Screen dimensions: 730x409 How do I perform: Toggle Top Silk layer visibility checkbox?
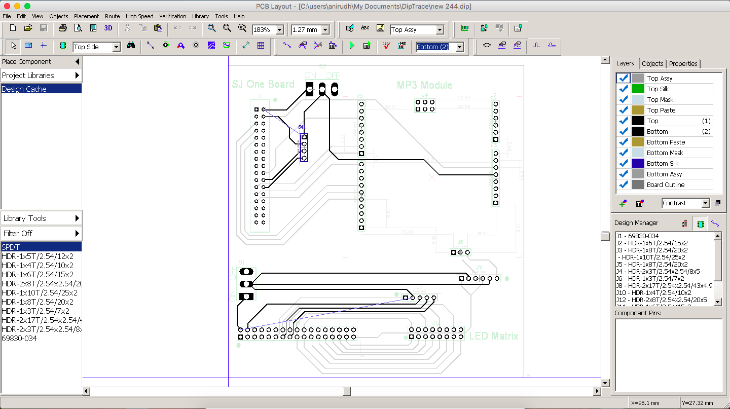point(624,89)
